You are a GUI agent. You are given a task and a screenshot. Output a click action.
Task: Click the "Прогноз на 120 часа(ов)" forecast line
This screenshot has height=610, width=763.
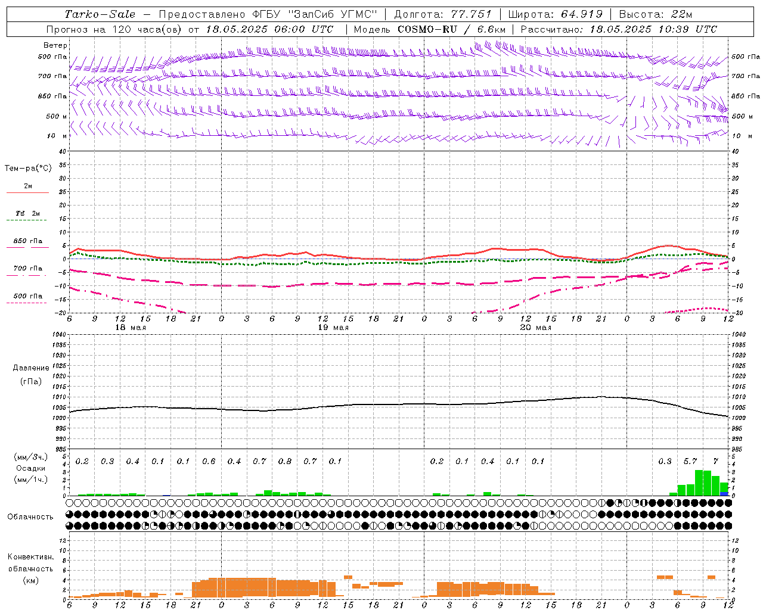tap(190, 29)
